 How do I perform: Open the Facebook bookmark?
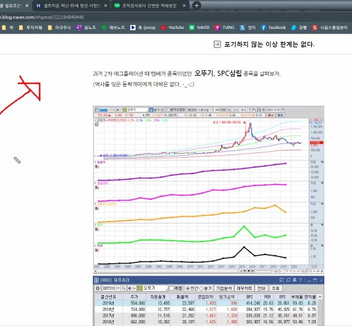274,28
